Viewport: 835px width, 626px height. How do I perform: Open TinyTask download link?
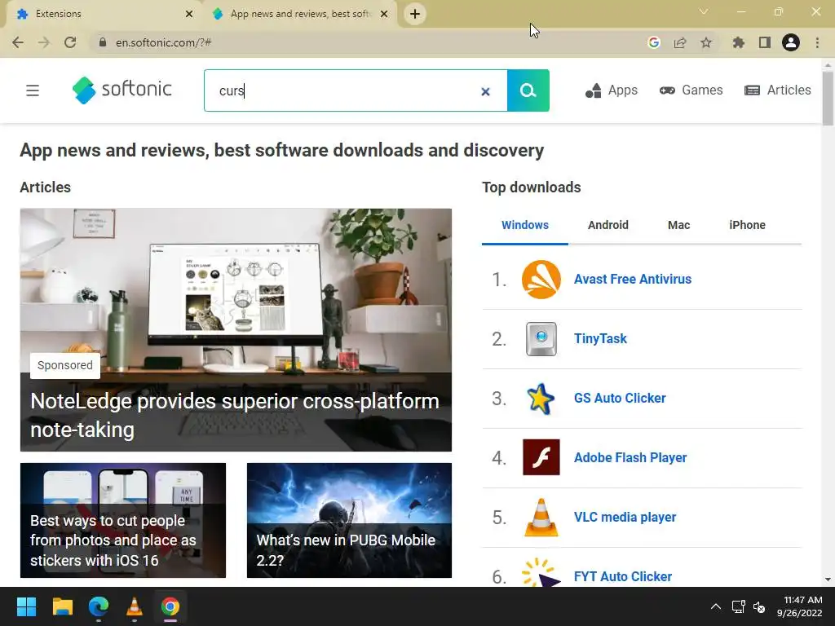tap(600, 339)
